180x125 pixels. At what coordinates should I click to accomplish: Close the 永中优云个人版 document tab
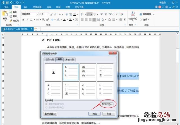coord(31,29)
